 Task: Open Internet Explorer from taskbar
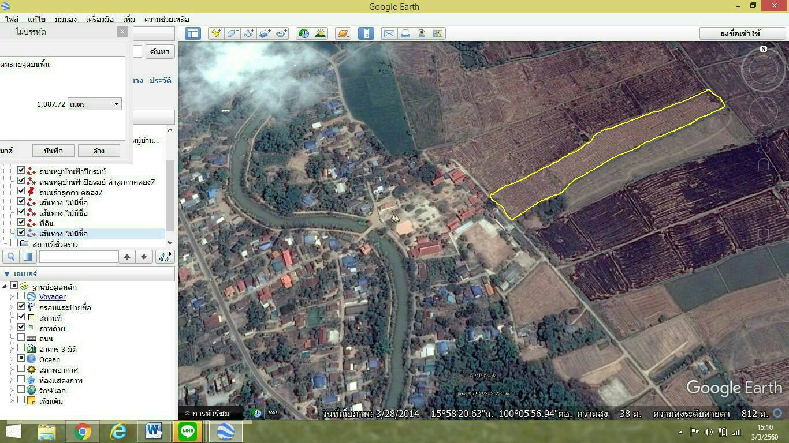pos(118,431)
